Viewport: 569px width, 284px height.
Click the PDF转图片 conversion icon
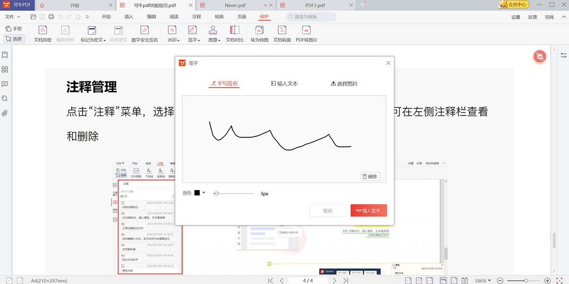click(305, 33)
